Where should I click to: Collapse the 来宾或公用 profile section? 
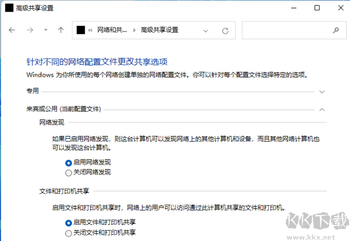tap(322, 109)
